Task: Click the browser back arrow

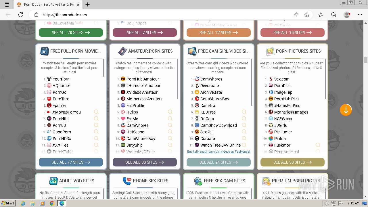Action: click(8, 15)
